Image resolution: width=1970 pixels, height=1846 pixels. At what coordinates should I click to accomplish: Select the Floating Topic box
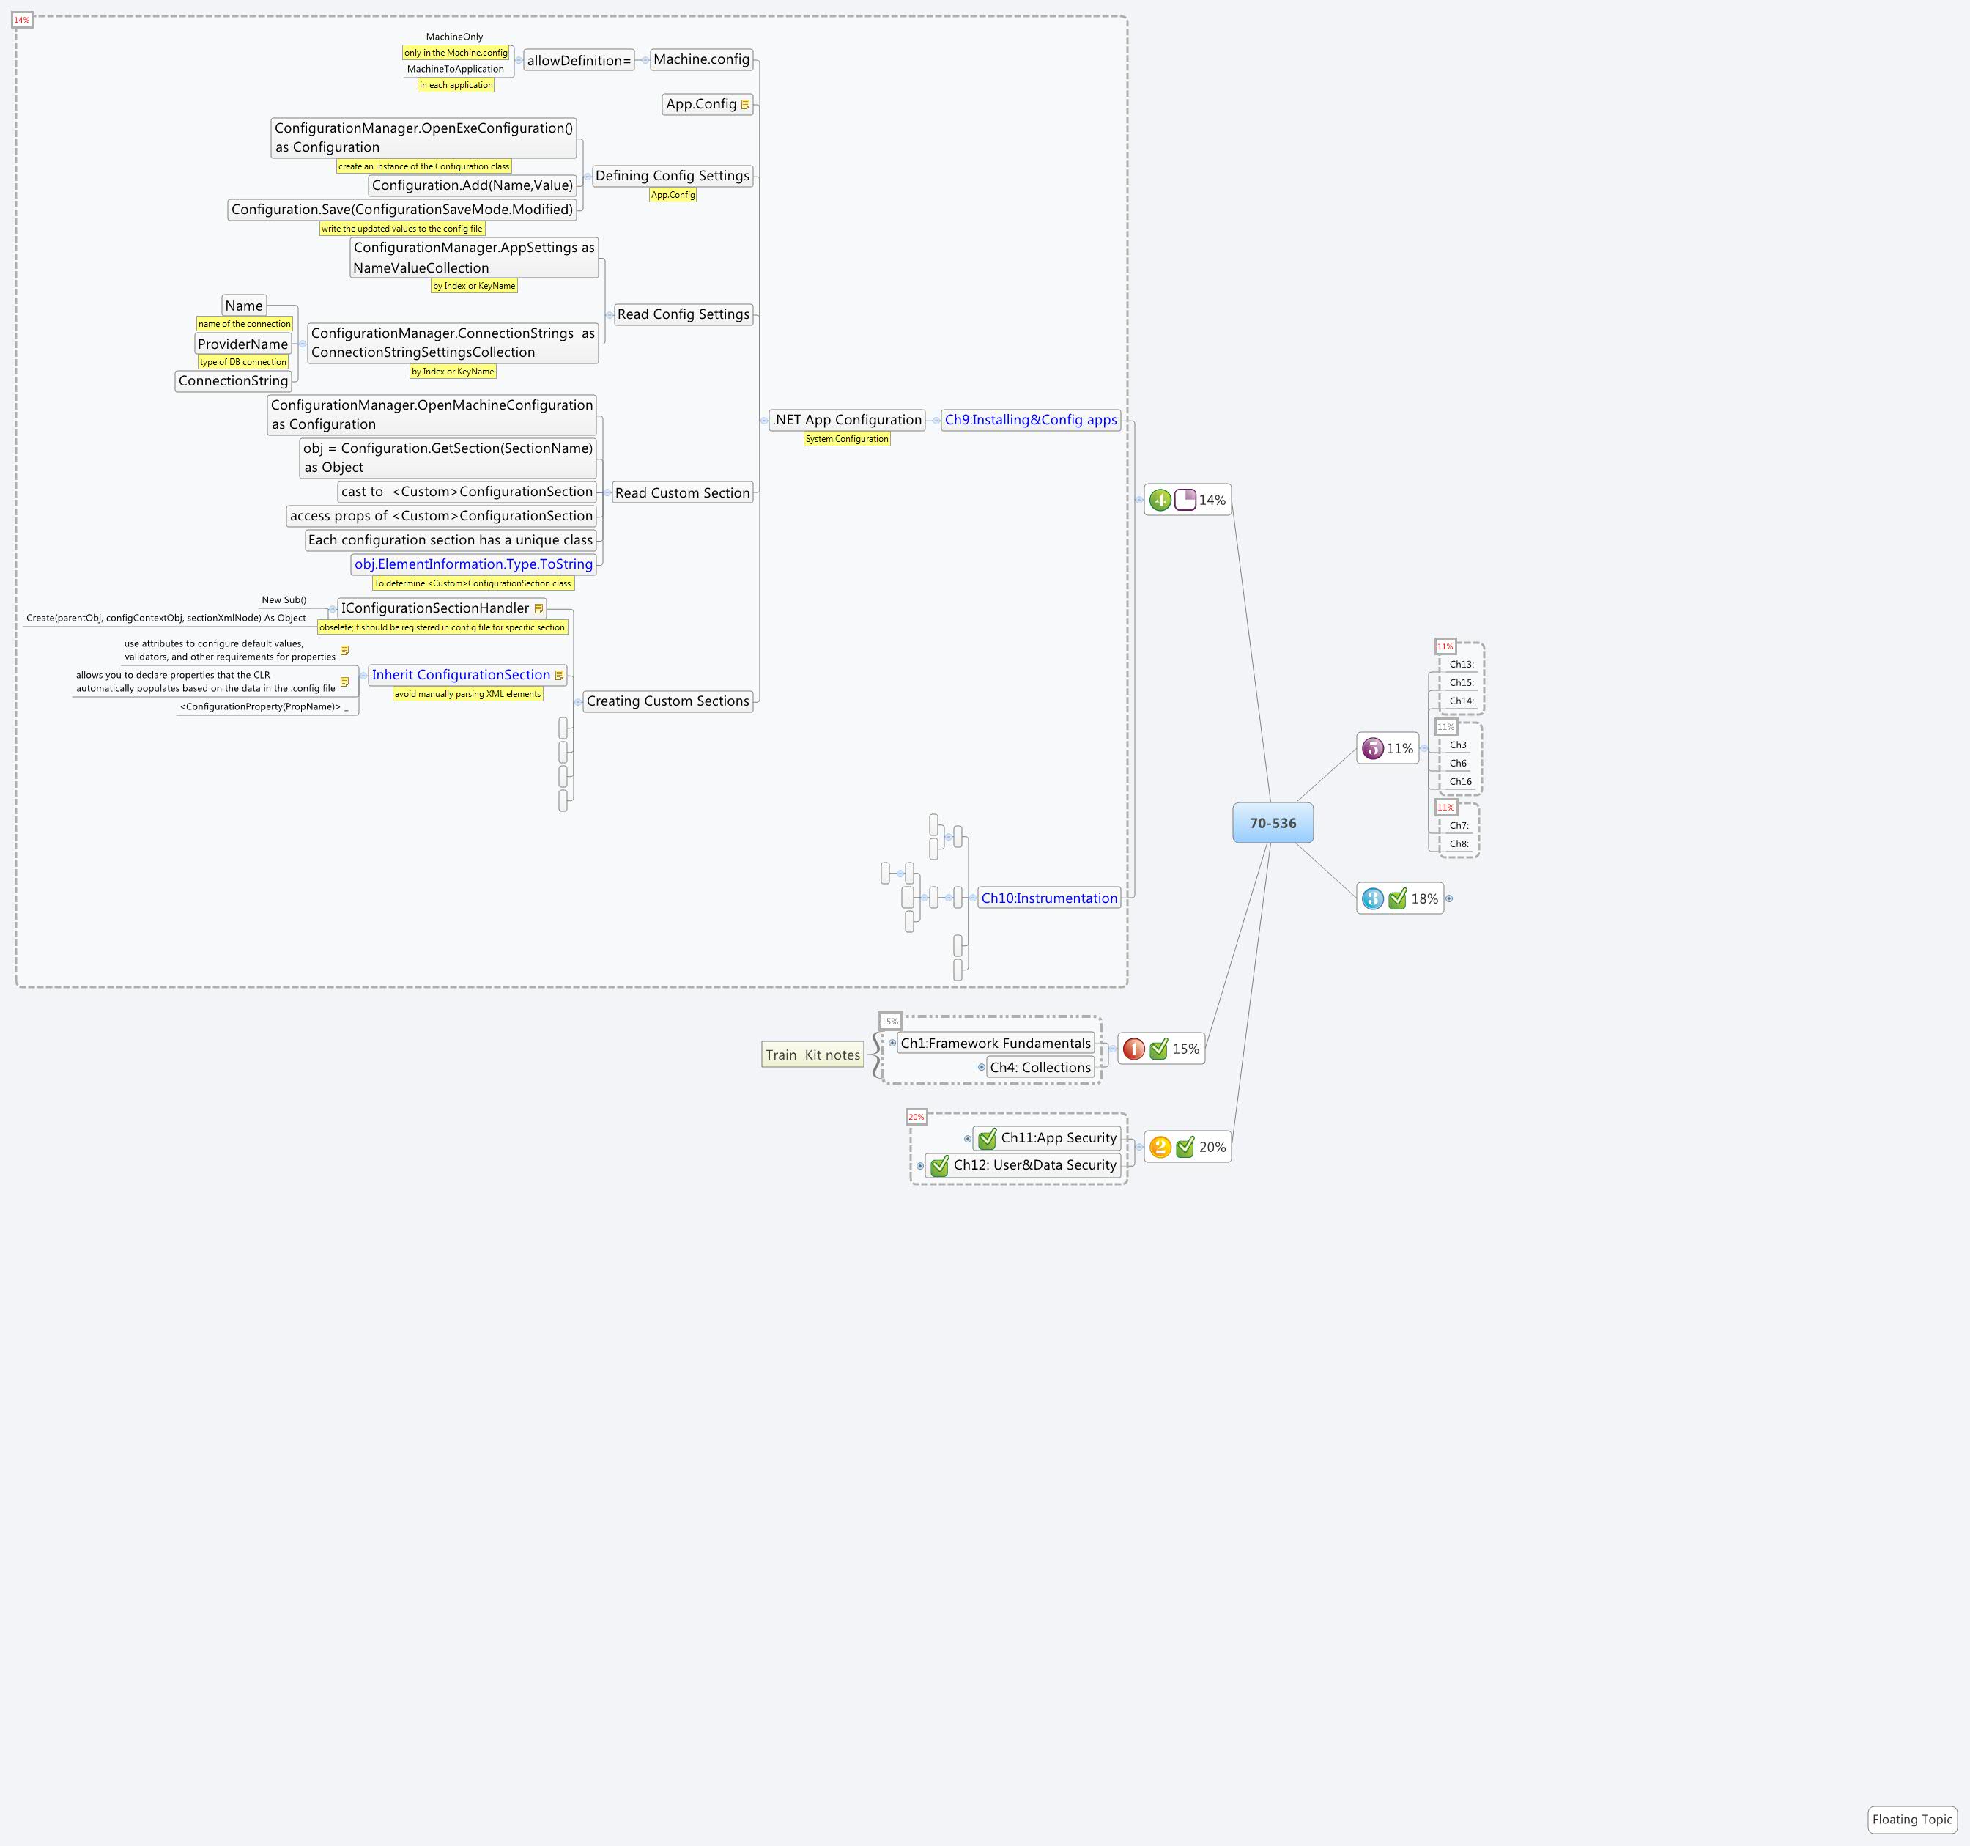[1911, 1819]
